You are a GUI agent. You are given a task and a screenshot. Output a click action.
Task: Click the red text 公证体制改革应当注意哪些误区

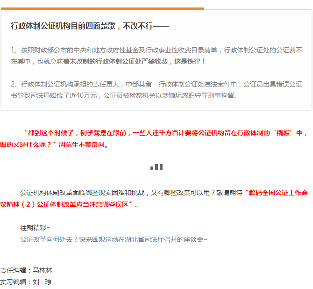coord(83,204)
